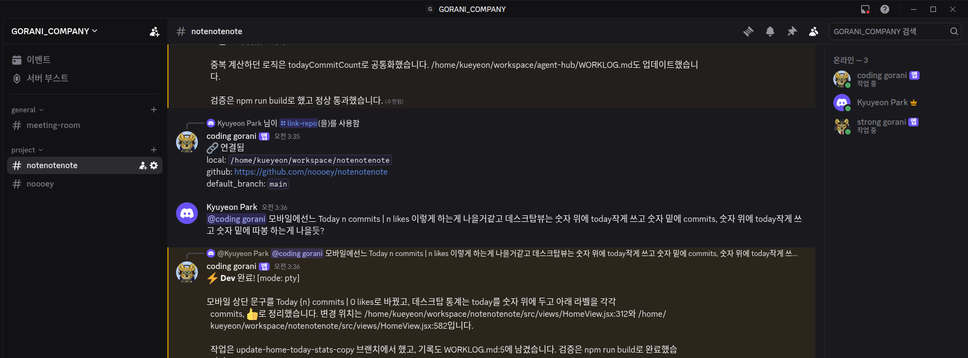Screen dimensions: 968x358
Task: Open the GORANI_COMPANY server dropdown menu
Action: [x=54, y=31]
